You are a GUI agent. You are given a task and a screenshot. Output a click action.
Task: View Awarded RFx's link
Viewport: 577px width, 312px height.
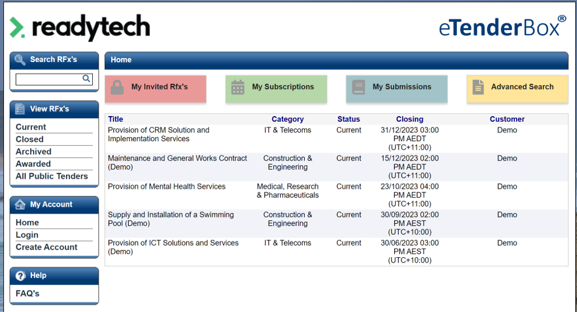coord(33,164)
